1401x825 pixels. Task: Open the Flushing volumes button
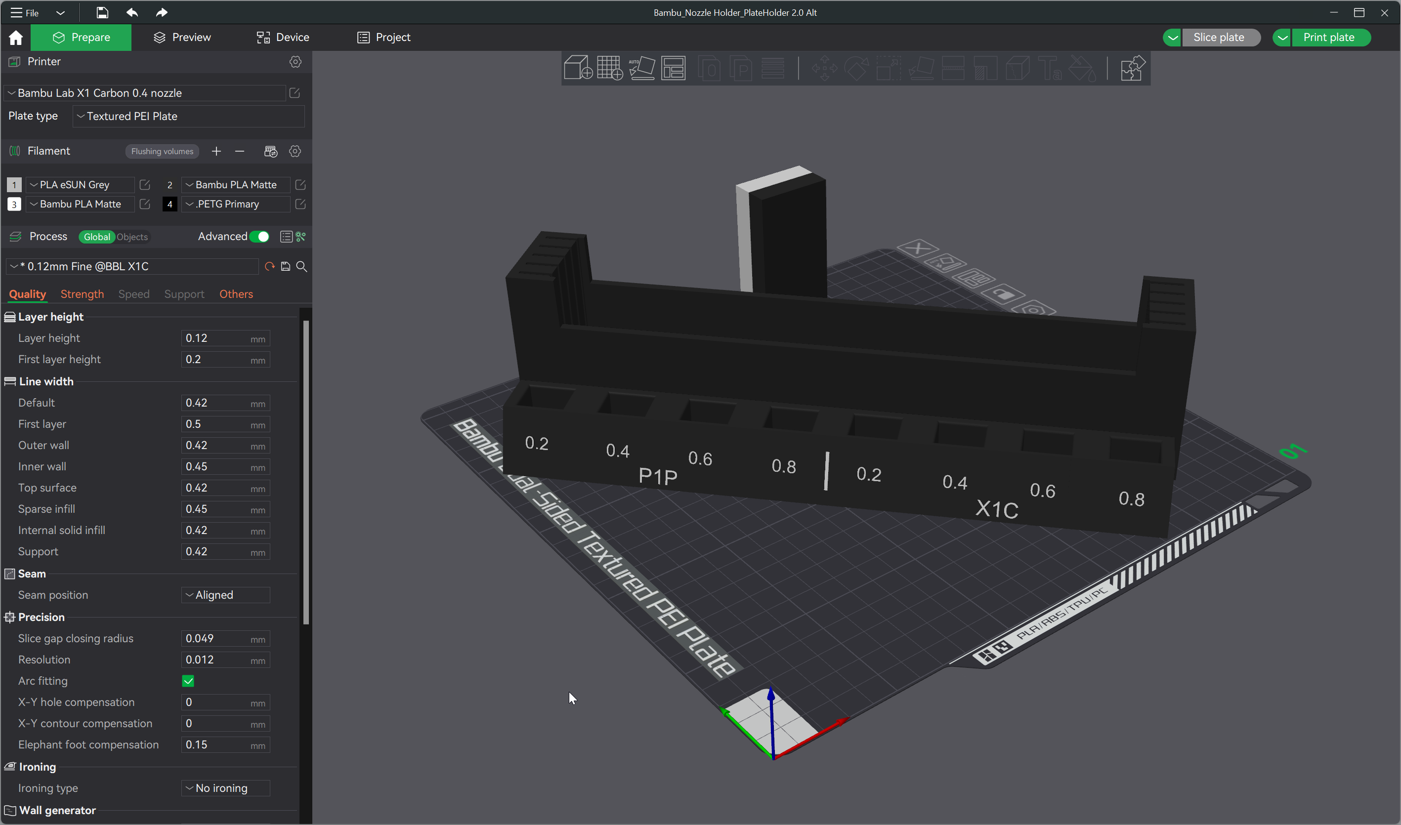tap(162, 151)
